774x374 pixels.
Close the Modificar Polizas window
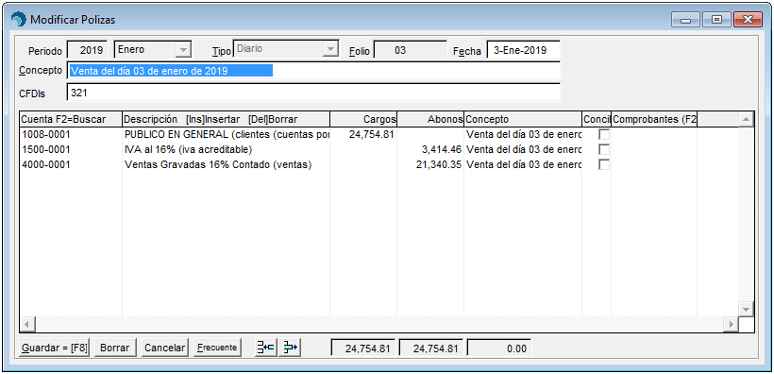tap(748, 20)
